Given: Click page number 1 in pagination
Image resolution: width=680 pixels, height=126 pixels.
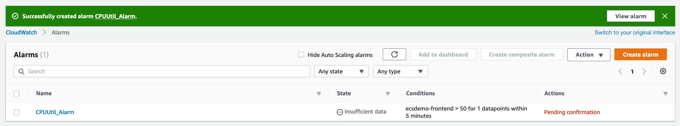Looking at the screenshot, I should pos(632,72).
